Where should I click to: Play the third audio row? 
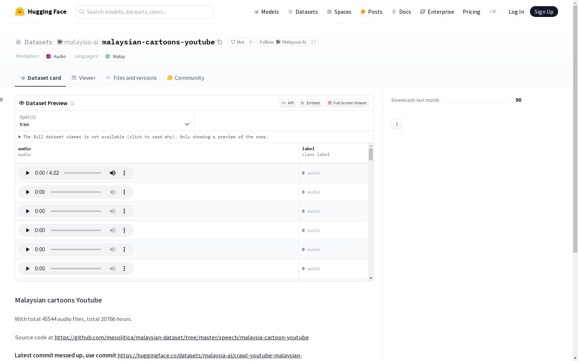coord(27,211)
